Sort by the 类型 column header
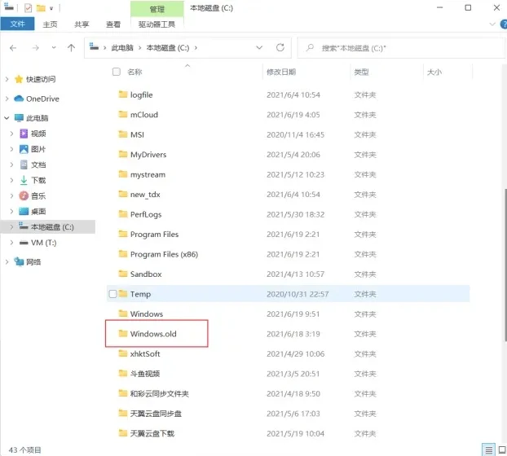 pos(361,72)
